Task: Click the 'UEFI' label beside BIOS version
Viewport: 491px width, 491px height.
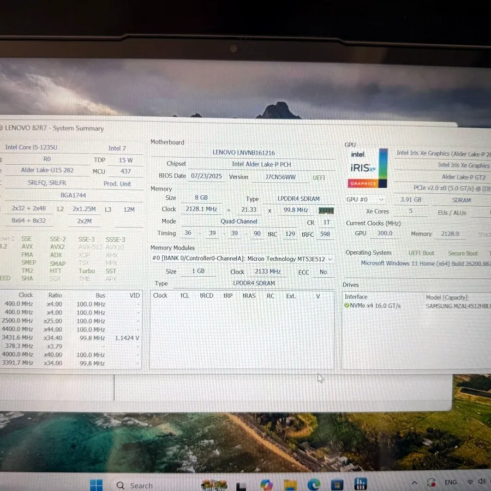Action: point(319,178)
